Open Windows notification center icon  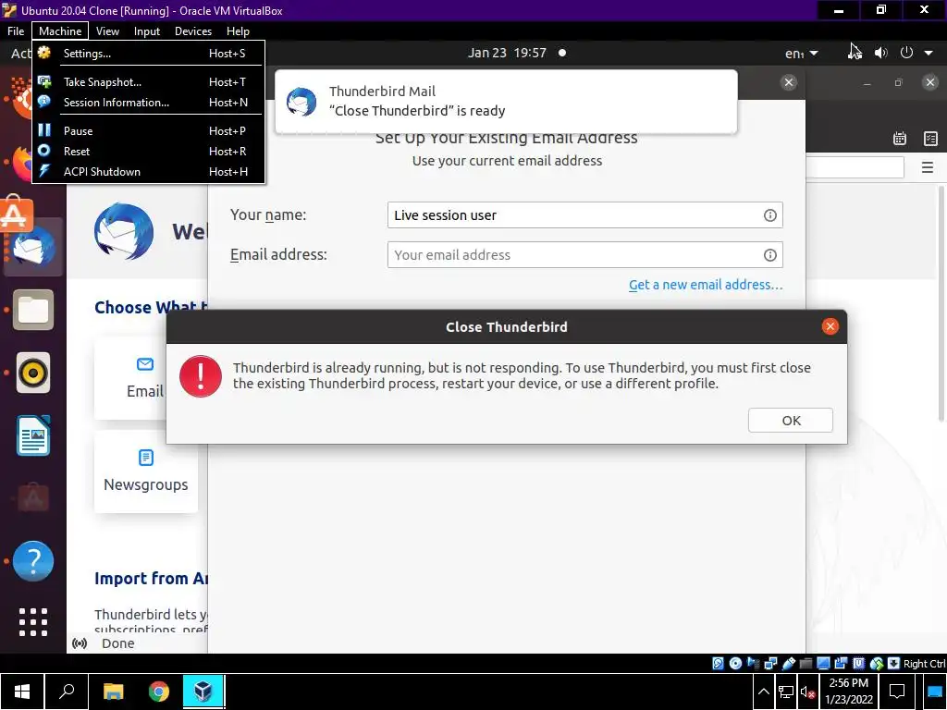point(897,692)
